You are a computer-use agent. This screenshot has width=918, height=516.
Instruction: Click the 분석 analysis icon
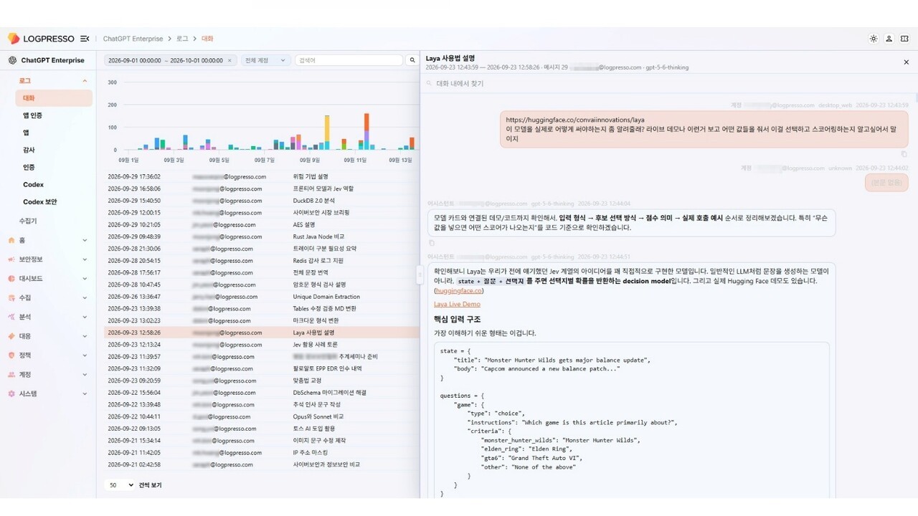coord(11,317)
